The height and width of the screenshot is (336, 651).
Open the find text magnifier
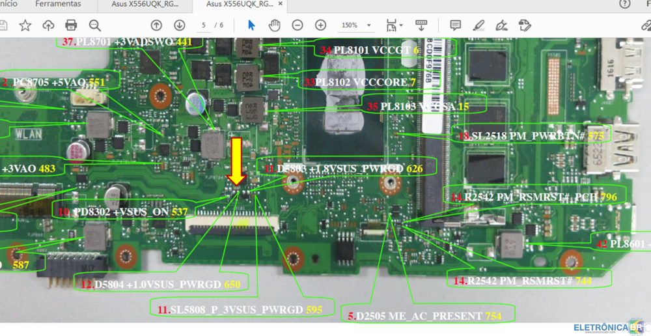pos(95,25)
